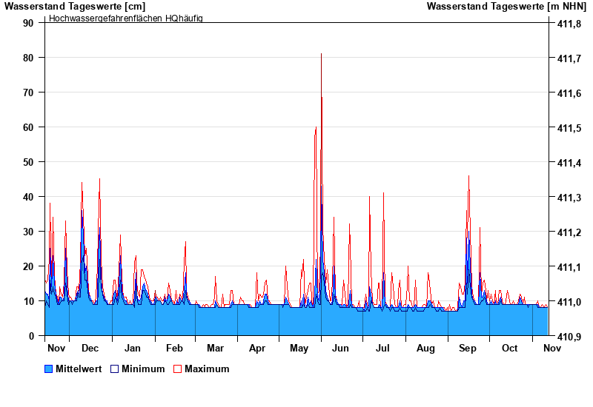Click the 411,5 tick on the NHN axis
The height and width of the screenshot is (407, 593).
(x=568, y=128)
